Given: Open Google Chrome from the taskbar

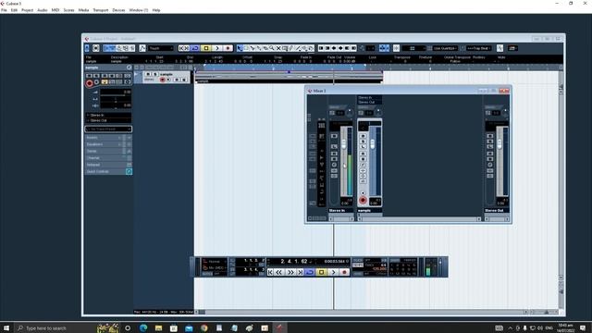Looking at the screenshot, I should (204, 328).
